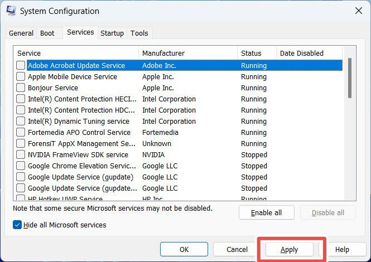Screen dimensions: 371x262
Task: Click the Adobe Inc. manufacturer cell
Action: 159,66
